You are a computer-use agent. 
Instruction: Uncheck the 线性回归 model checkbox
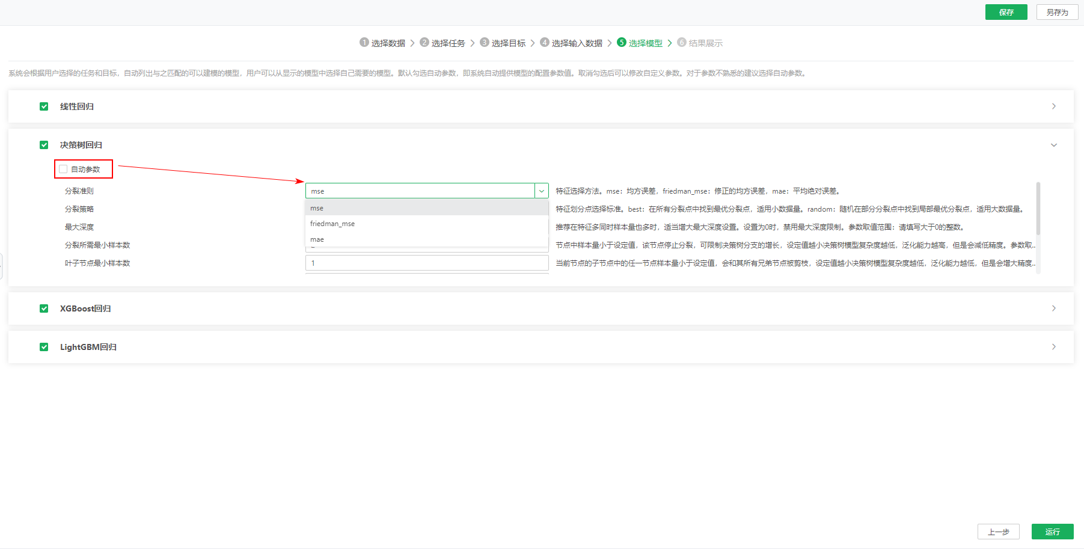44,106
